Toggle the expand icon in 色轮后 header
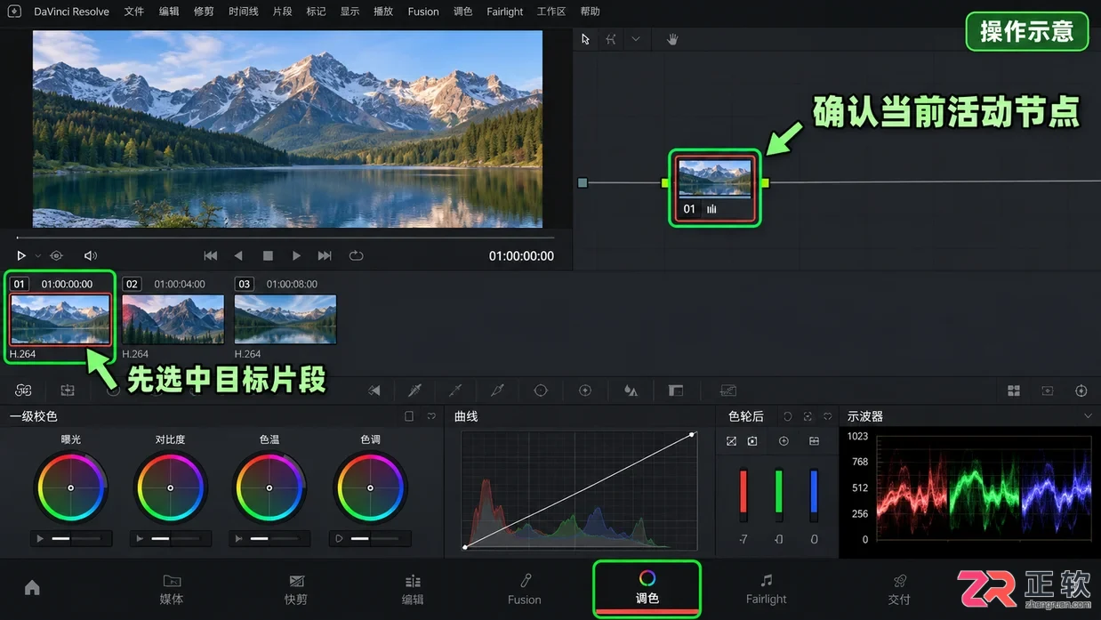 (808, 416)
